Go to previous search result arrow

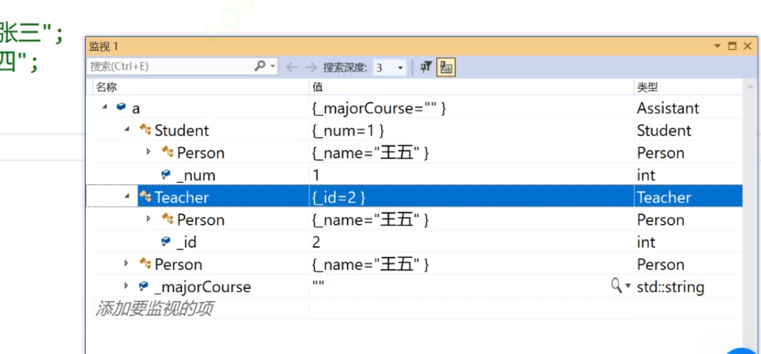(x=292, y=67)
